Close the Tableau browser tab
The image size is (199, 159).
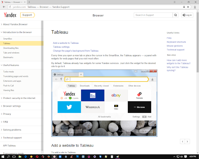(25, 2)
